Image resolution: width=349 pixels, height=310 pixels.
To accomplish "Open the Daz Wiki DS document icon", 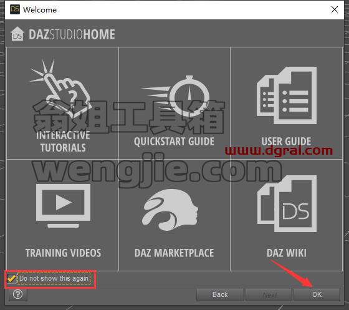I will tap(287, 204).
